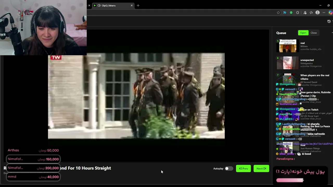Bookmark this page with the star icon
Viewport: 333px width, 187px height.
pos(278,12)
